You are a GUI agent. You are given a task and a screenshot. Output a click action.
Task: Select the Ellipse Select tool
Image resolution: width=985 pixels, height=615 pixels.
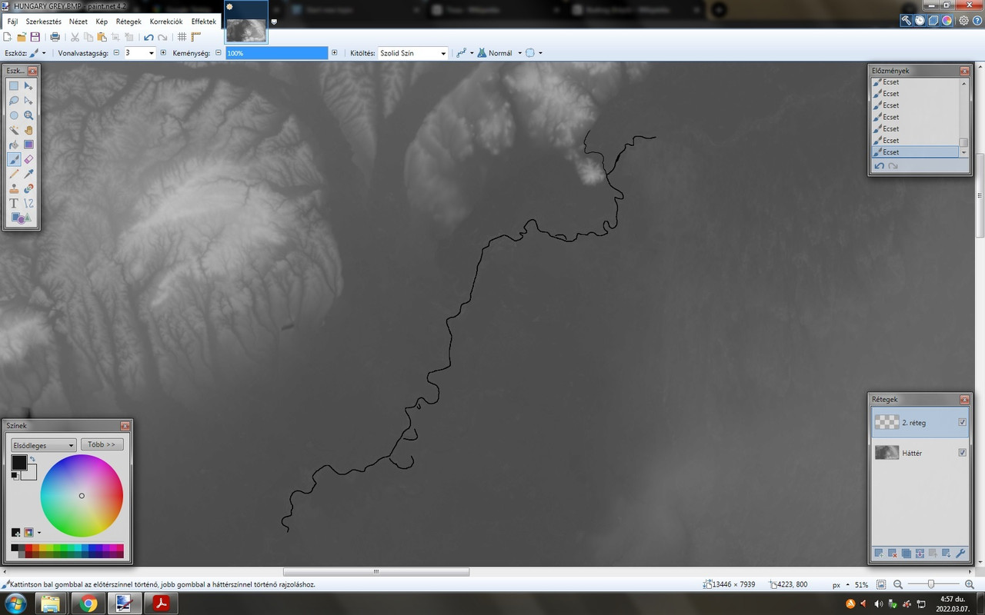[14, 115]
